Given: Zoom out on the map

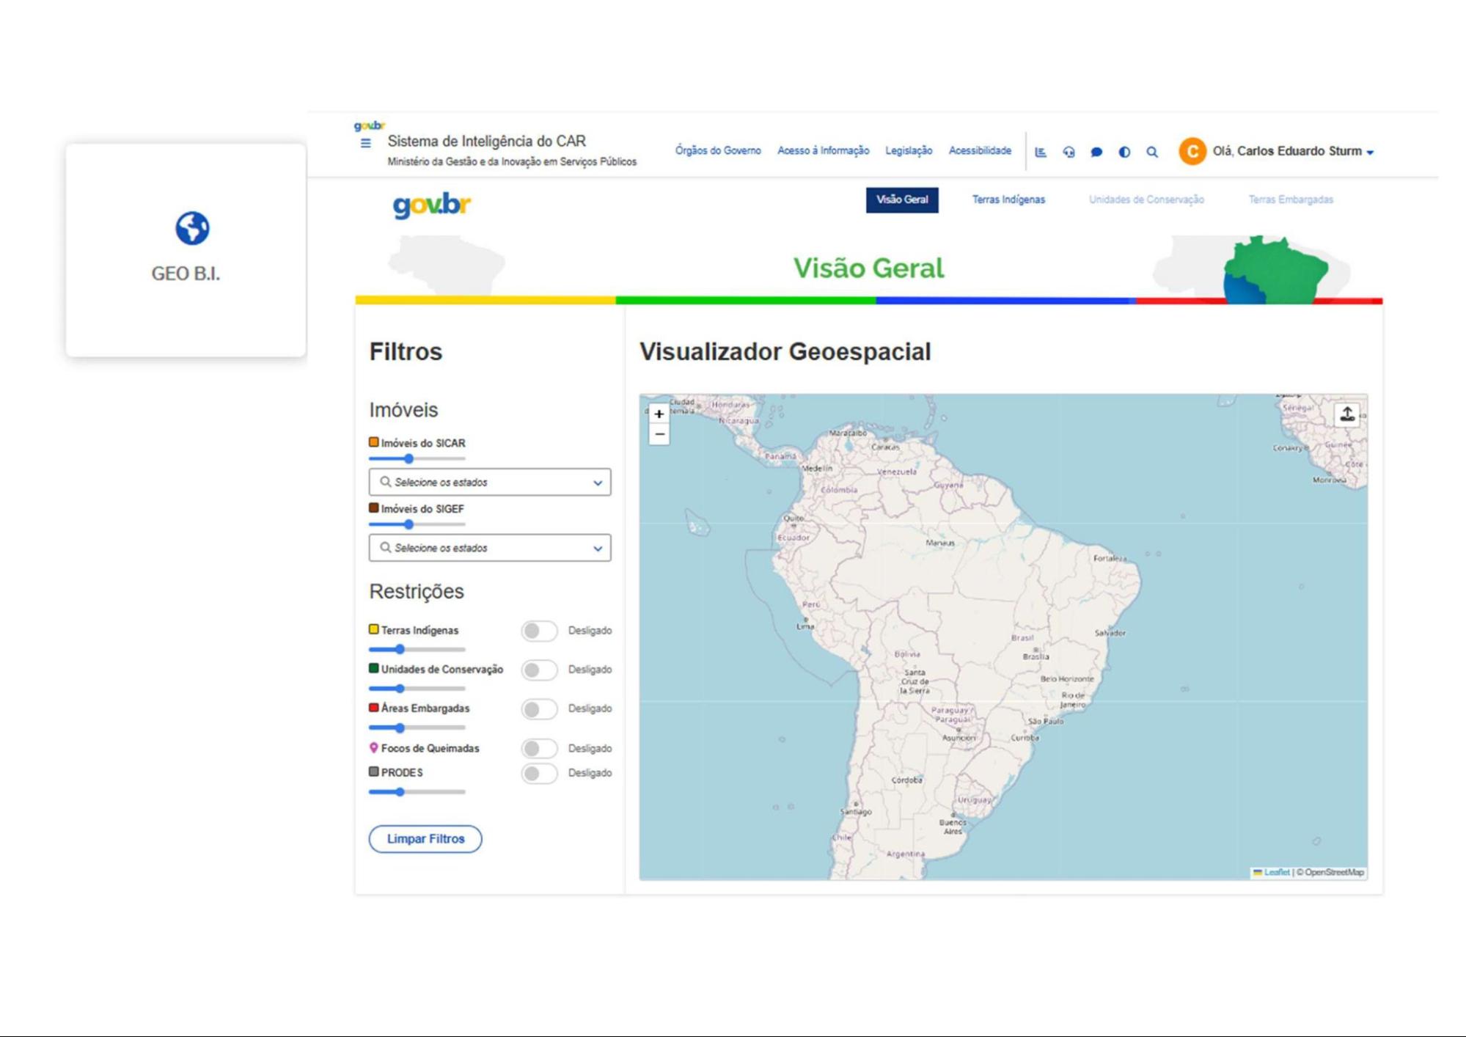Looking at the screenshot, I should [x=659, y=434].
